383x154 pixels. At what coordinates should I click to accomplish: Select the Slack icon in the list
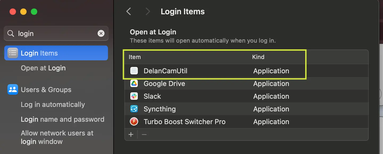[134, 96]
